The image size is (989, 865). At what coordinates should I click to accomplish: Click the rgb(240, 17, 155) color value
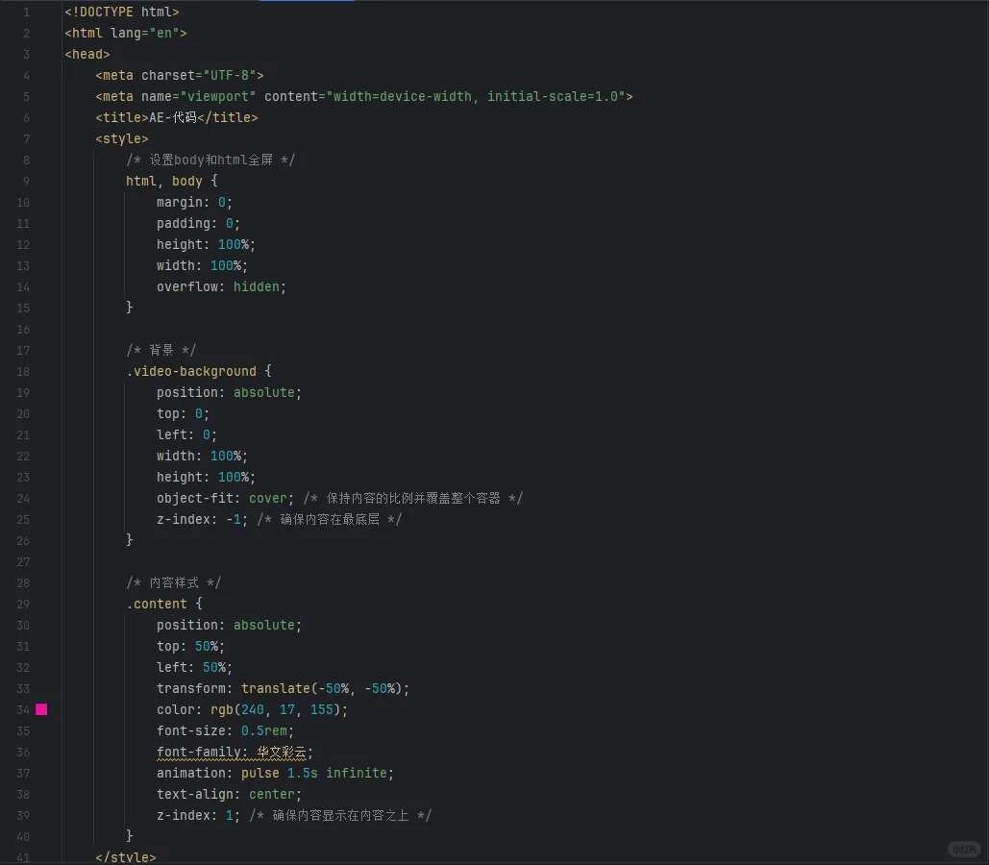click(x=276, y=710)
